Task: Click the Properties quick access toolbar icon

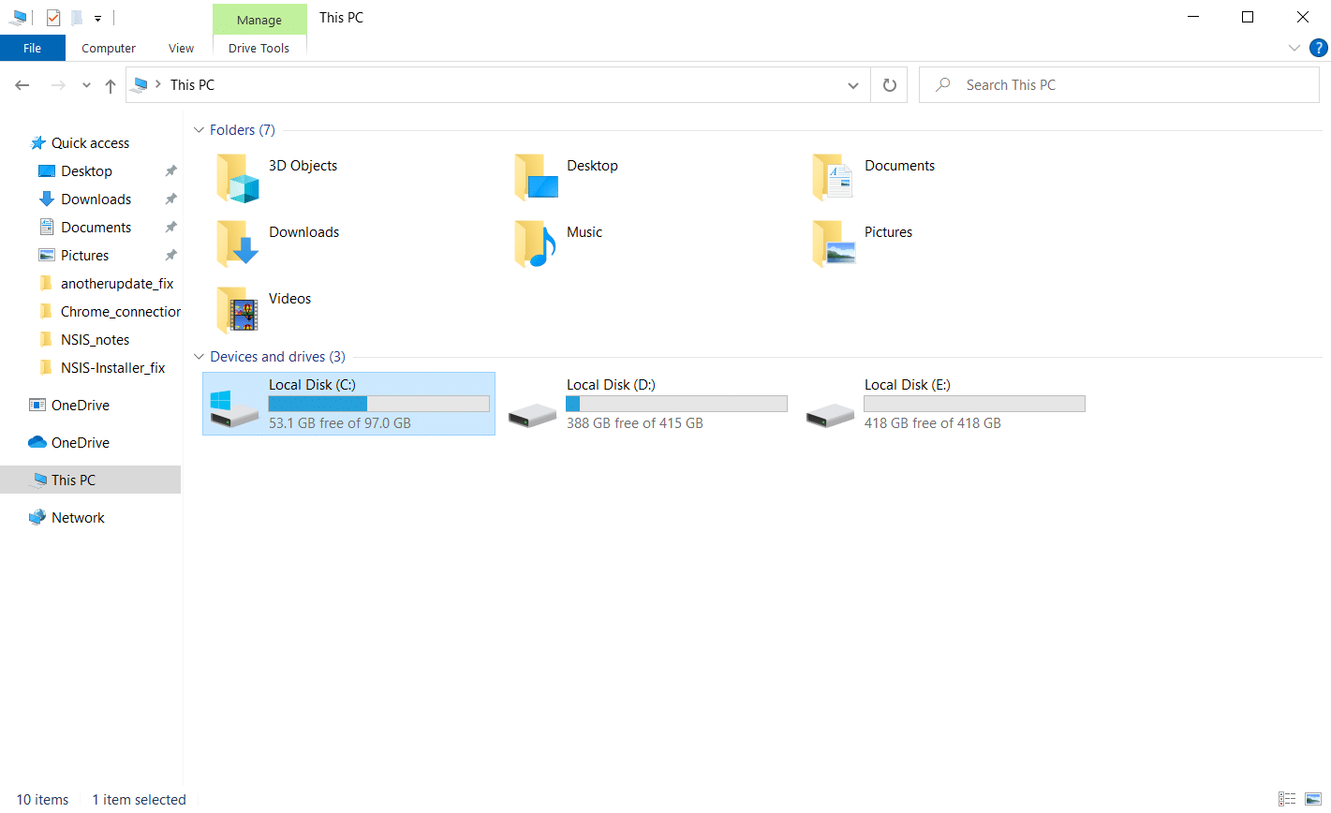Action: pyautogui.click(x=53, y=17)
